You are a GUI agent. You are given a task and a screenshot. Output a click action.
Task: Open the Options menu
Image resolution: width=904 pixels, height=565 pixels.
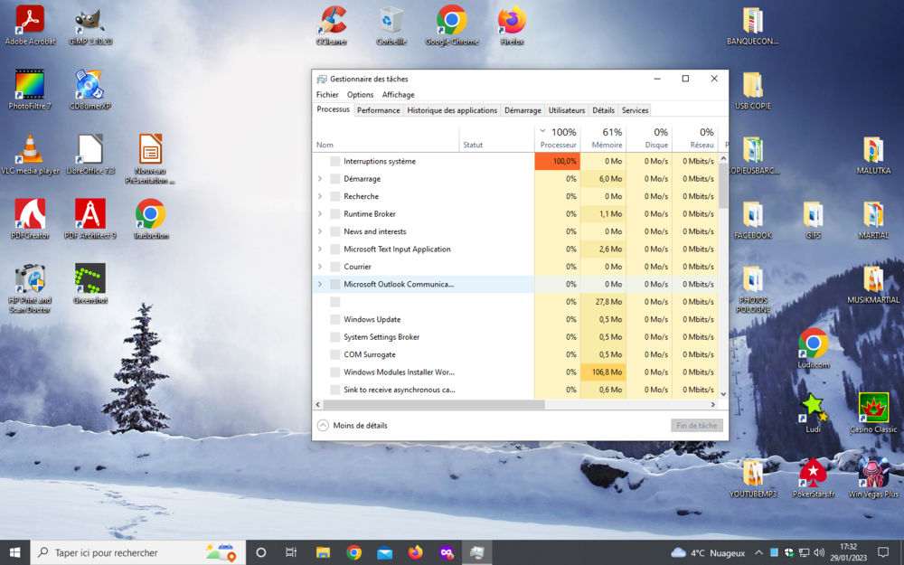360,95
